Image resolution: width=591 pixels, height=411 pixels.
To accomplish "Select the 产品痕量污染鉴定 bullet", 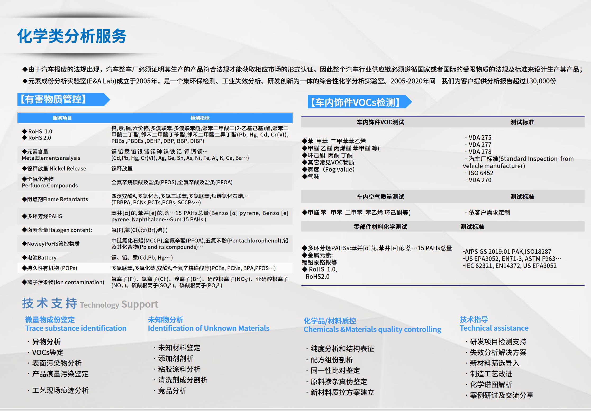I will coord(58,374).
